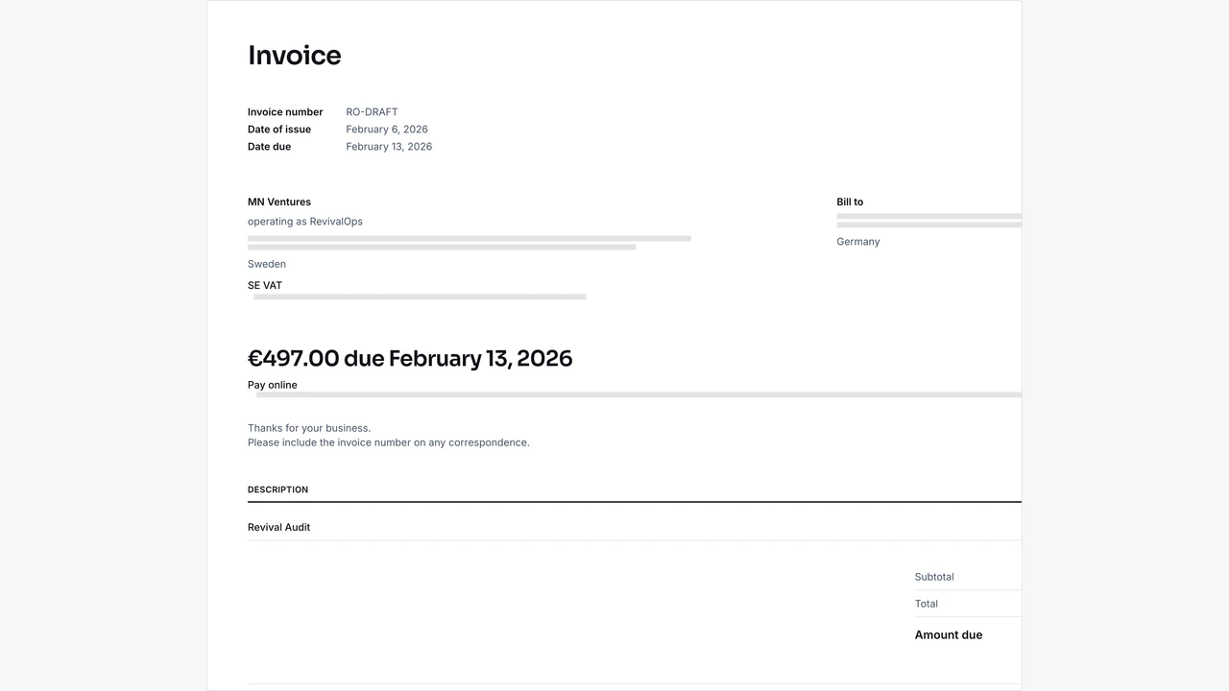The width and height of the screenshot is (1229, 691).
Task: Click the Bill to heading
Action: (x=850, y=202)
